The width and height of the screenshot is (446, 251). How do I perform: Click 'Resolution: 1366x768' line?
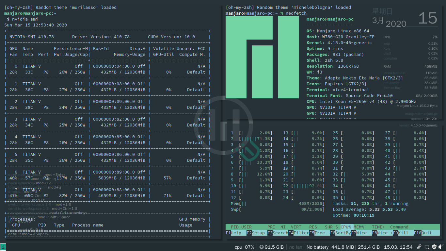click(x=333, y=66)
